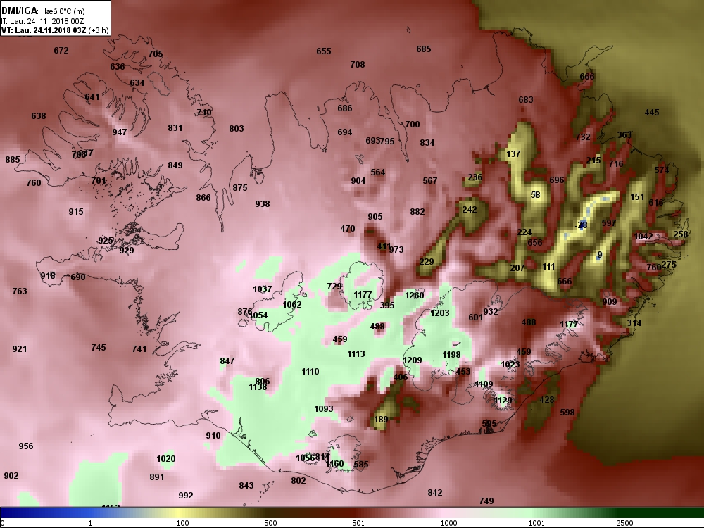Click the 831 height label
Viewport: 704px width, 528px height.
tap(175, 128)
